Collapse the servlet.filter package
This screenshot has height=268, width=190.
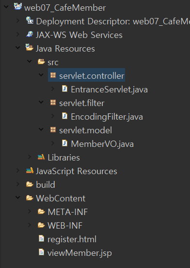[41, 102]
